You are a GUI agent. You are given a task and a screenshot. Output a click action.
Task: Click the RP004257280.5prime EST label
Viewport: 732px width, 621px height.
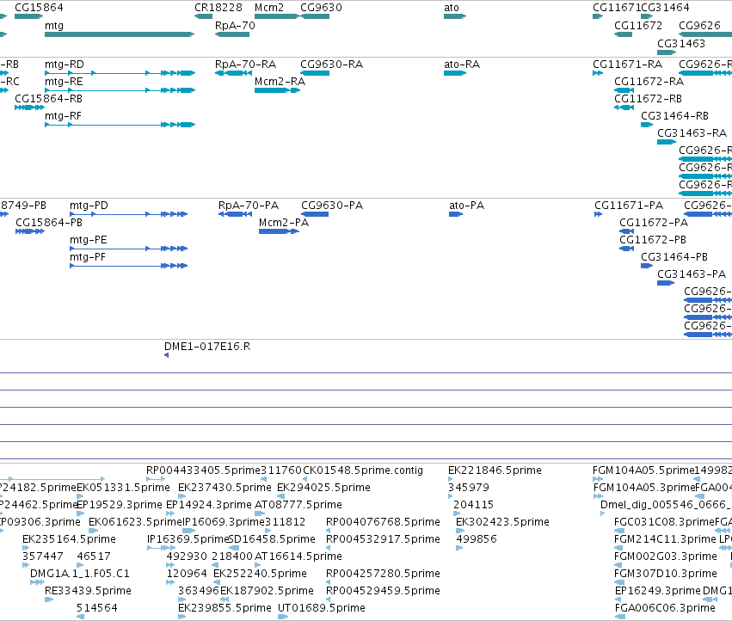pos(383,574)
